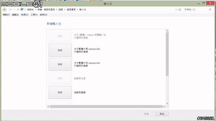216x121 pixels.
Task: Select IME tile for 微軟新注音
Action: tap(60, 78)
